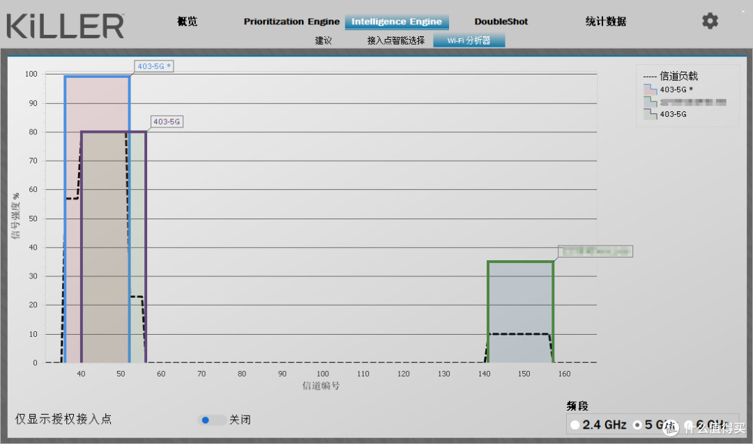Click the 关闭 toggle state label

(240, 420)
